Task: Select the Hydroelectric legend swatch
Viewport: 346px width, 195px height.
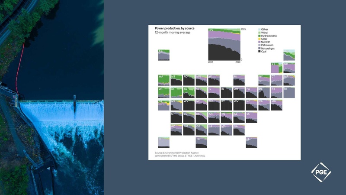Action: (259, 36)
